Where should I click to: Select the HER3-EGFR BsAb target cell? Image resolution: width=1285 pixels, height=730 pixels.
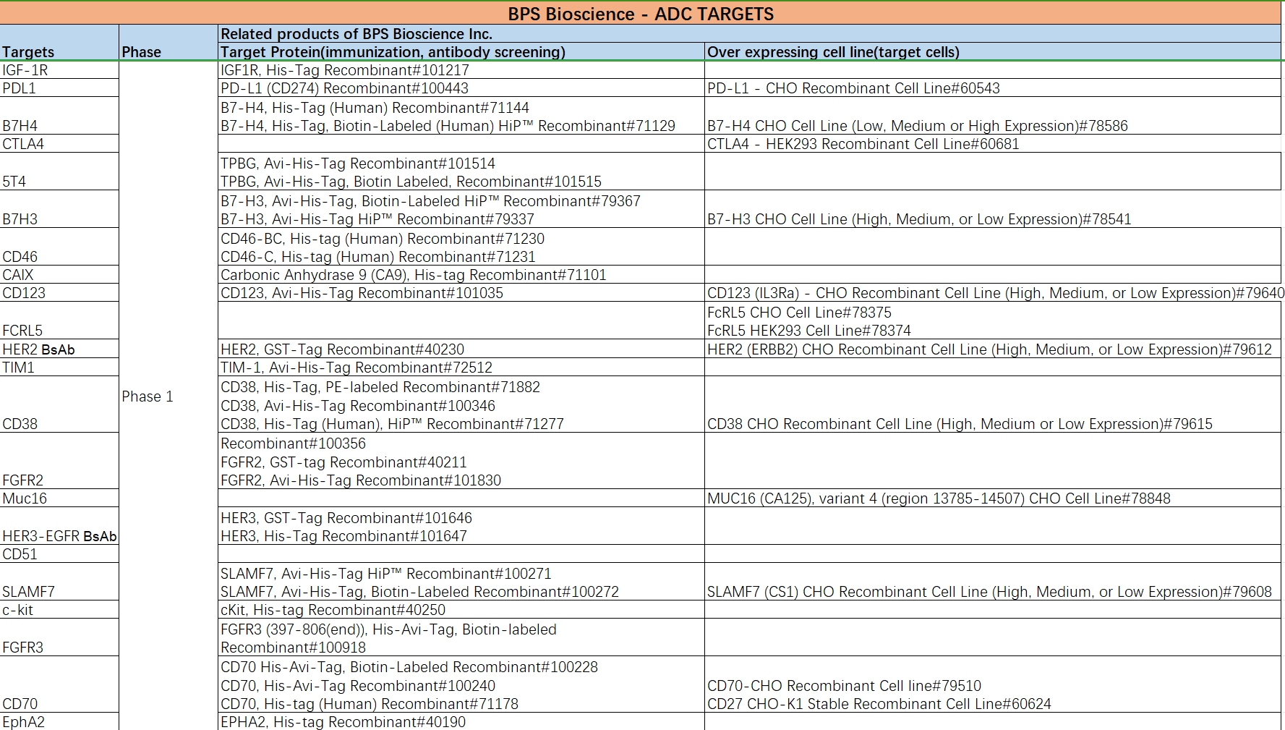pos(59,536)
